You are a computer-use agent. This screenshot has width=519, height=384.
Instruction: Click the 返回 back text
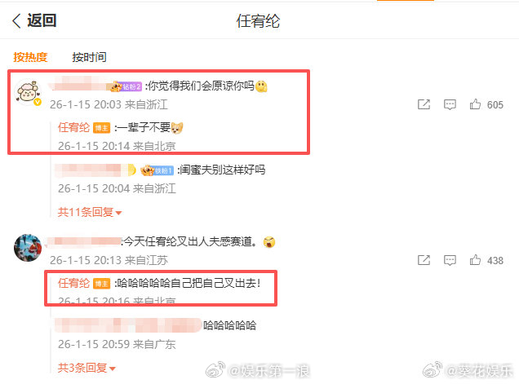point(42,20)
